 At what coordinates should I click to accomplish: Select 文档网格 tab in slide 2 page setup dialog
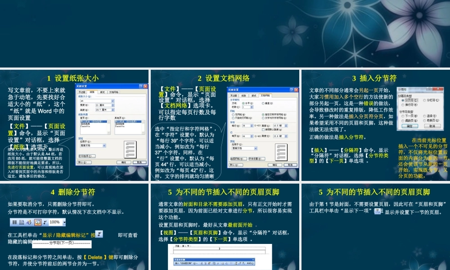click(x=265, y=95)
